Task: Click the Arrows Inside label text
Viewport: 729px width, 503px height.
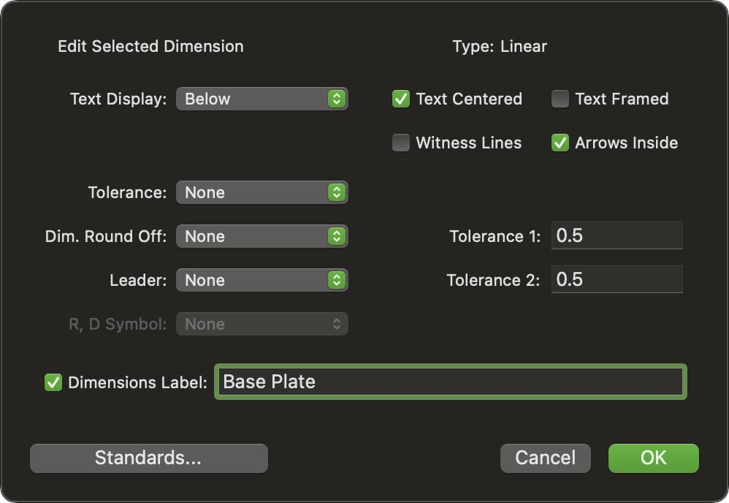Action: click(x=626, y=143)
